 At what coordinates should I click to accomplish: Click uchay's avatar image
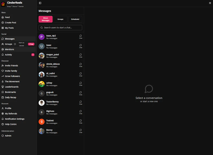42,84
